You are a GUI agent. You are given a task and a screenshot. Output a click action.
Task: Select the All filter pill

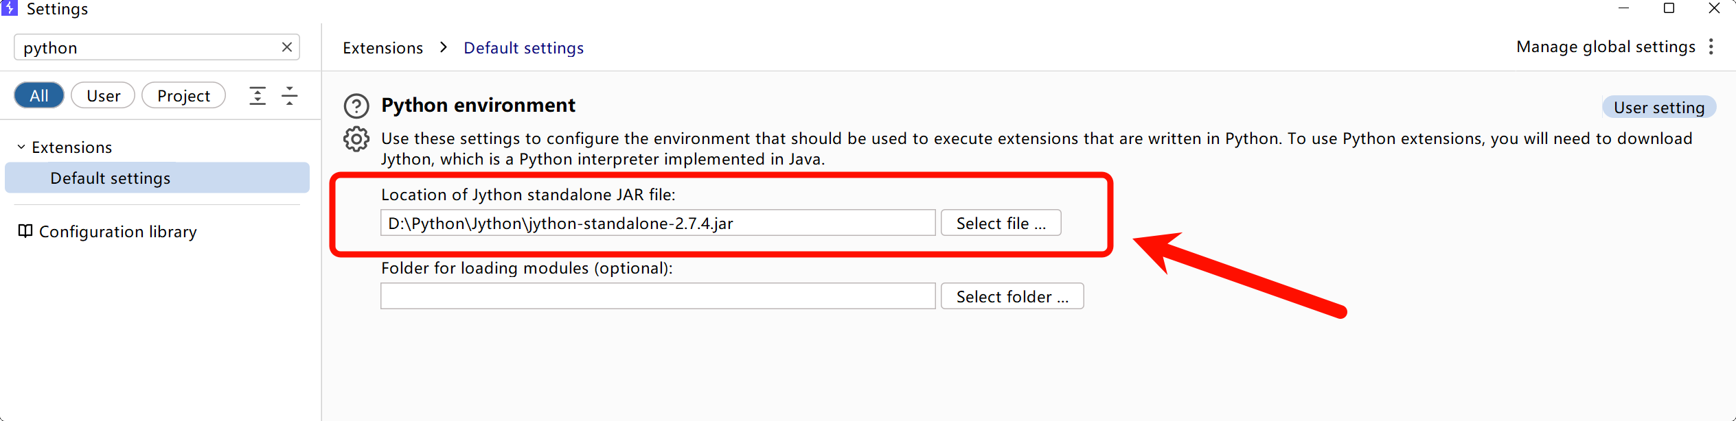(x=39, y=95)
